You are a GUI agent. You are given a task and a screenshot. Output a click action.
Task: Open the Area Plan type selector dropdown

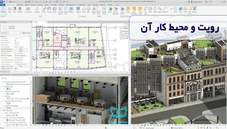tap(11, 33)
